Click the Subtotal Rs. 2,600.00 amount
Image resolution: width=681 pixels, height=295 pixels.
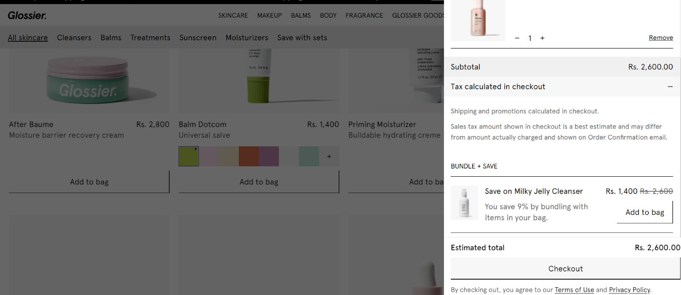[x=651, y=67]
